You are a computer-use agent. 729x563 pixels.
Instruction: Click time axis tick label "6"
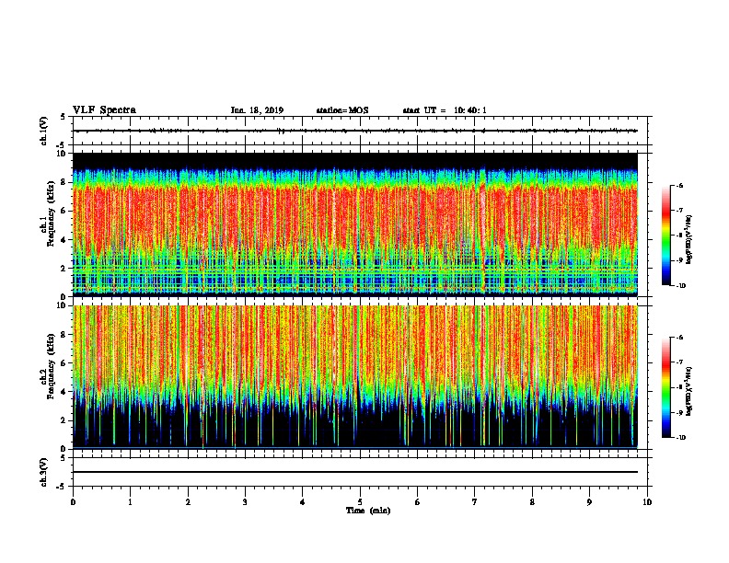click(x=418, y=501)
